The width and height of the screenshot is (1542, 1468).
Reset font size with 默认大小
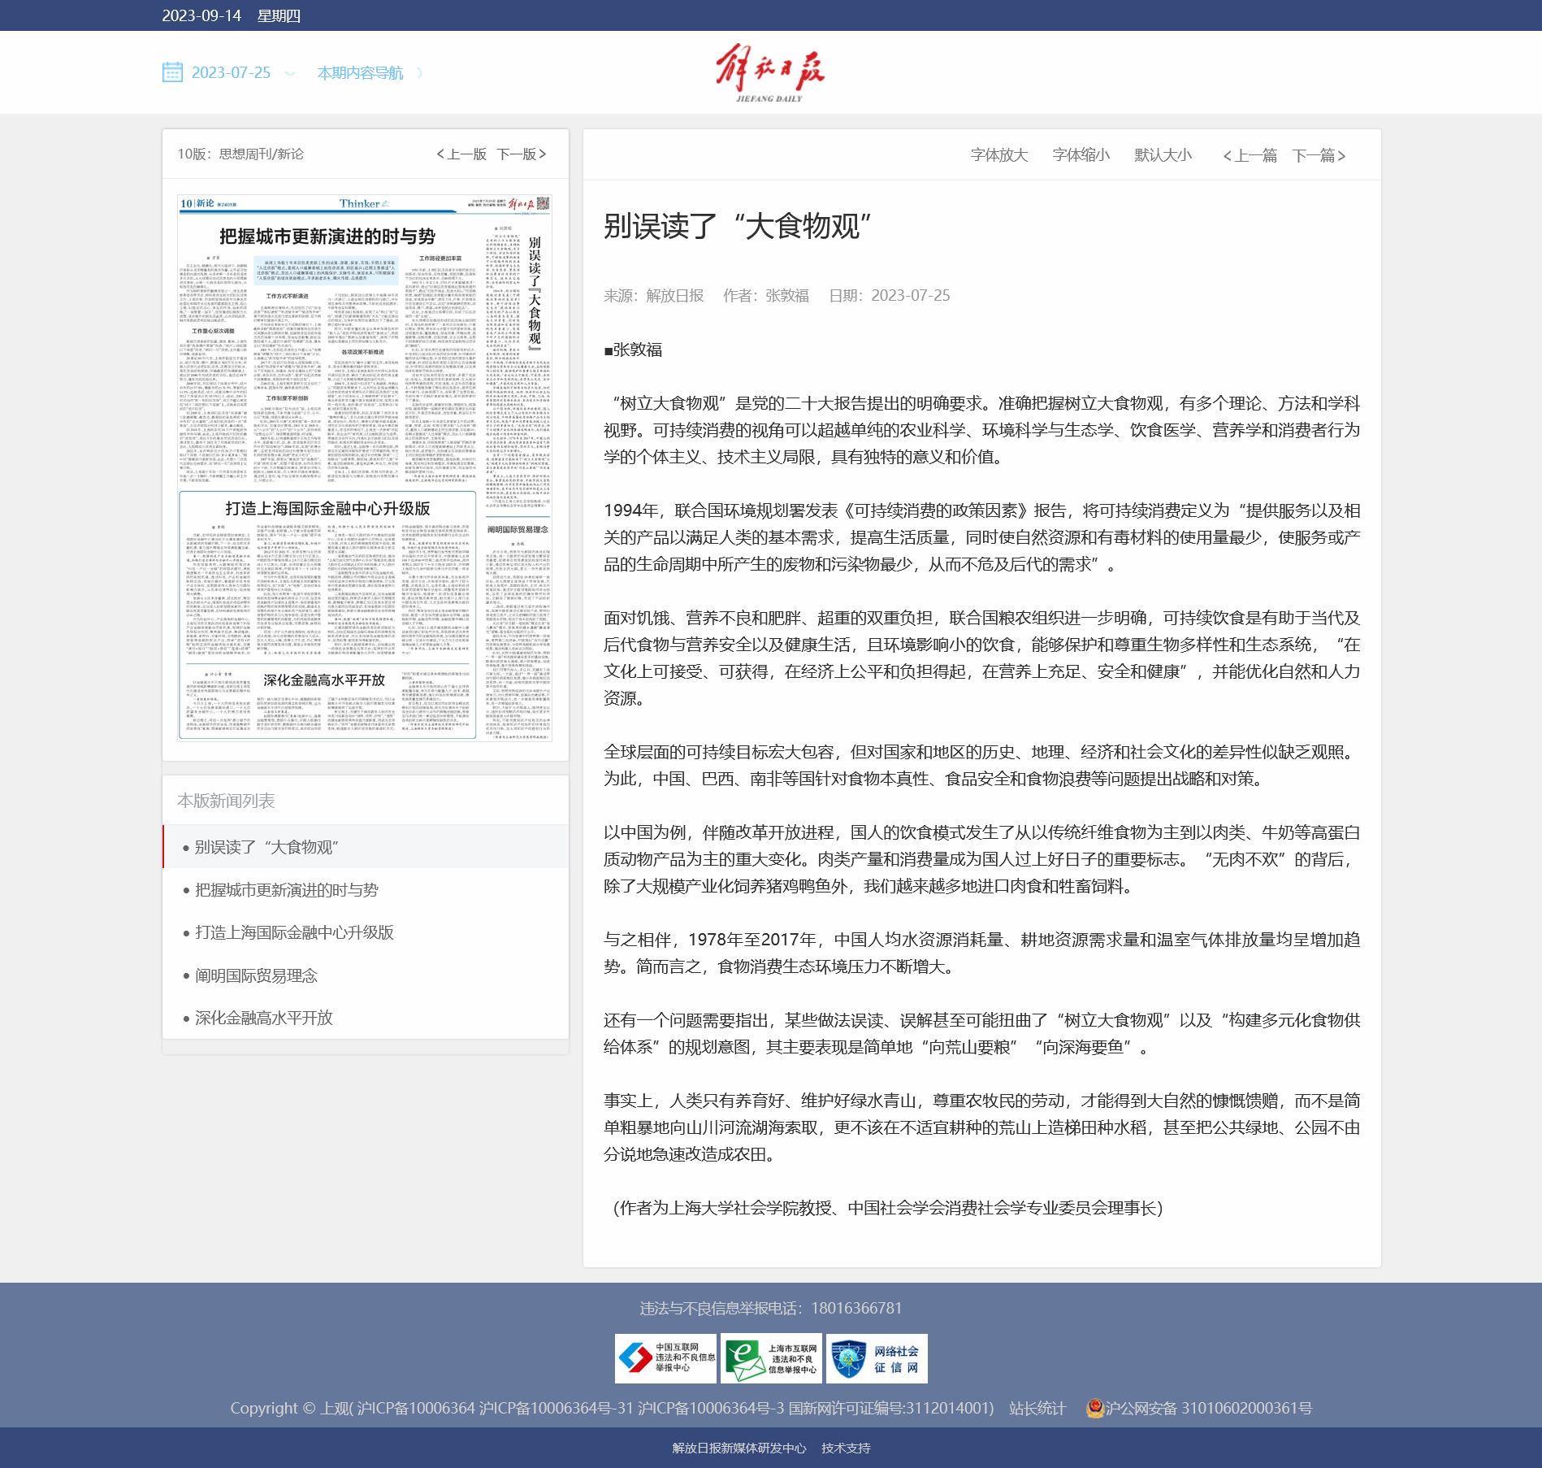(1163, 155)
